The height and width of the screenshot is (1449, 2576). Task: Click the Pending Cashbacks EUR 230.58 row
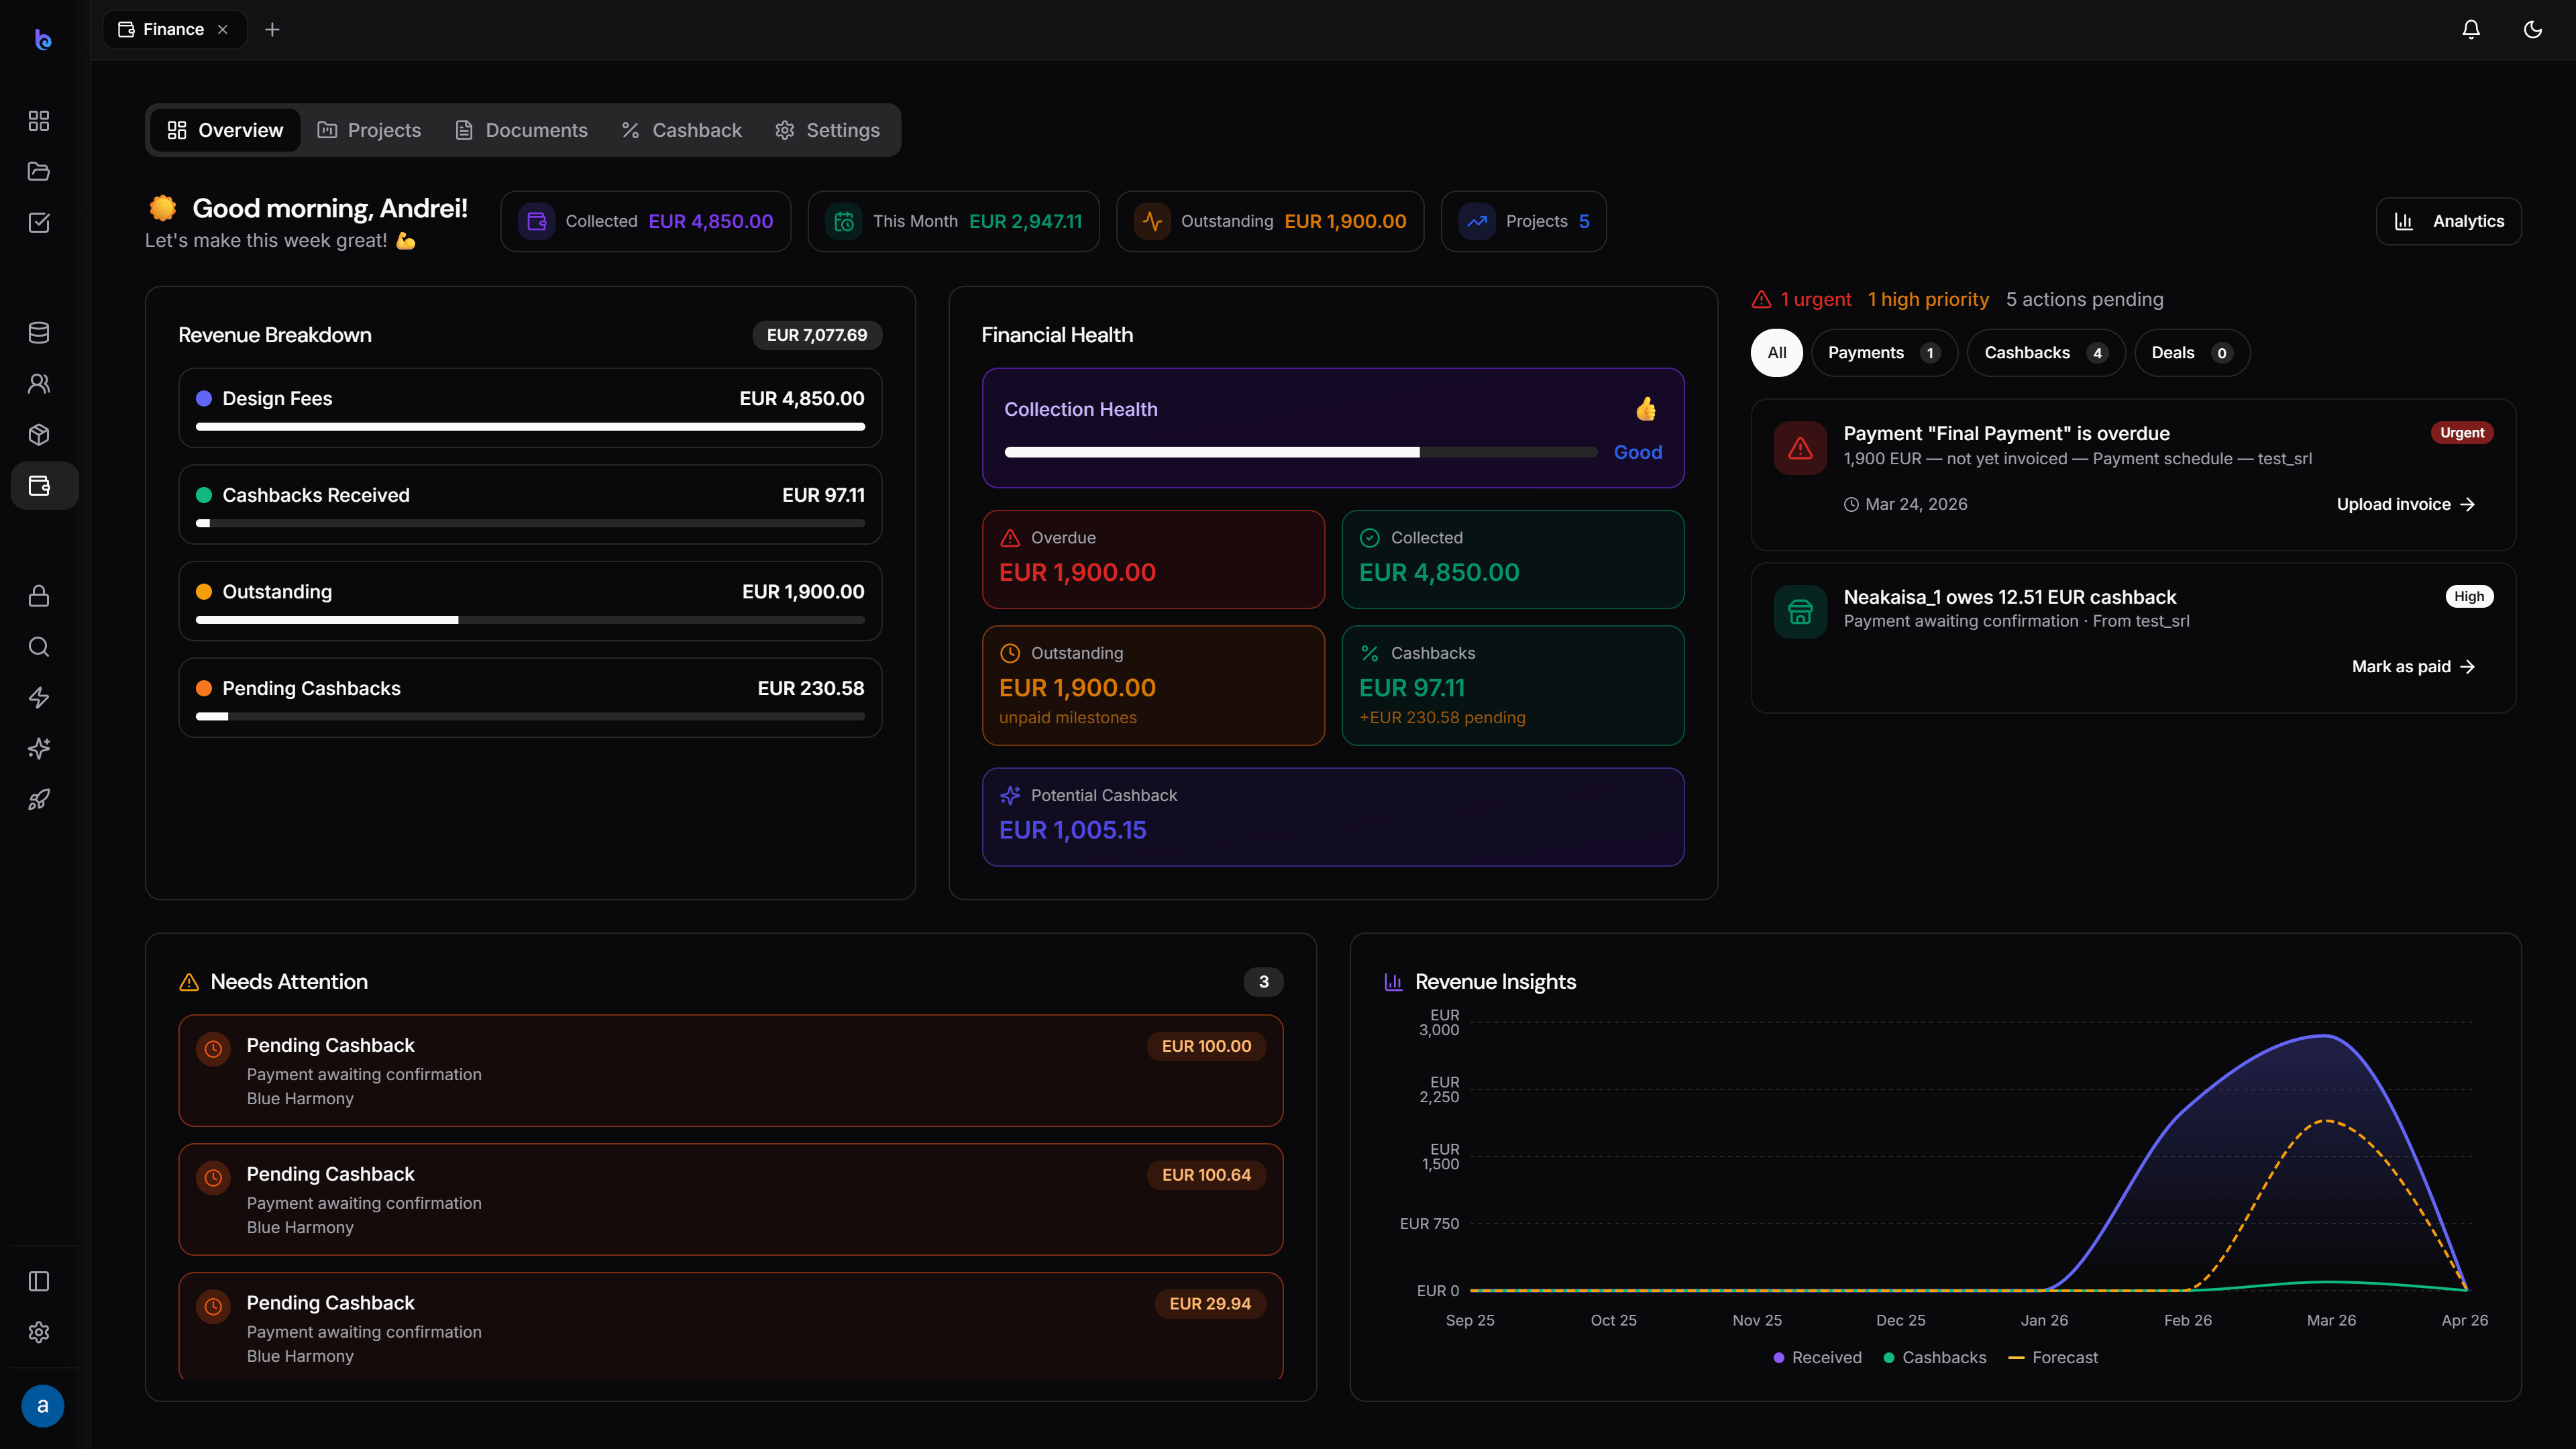530,698
